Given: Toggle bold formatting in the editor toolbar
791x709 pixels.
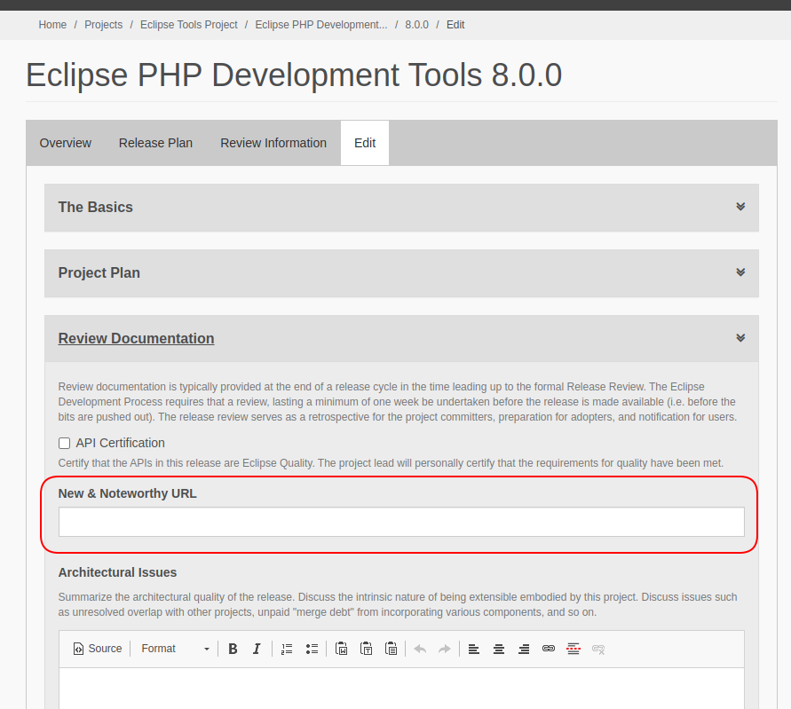Looking at the screenshot, I should coord(233,649).
